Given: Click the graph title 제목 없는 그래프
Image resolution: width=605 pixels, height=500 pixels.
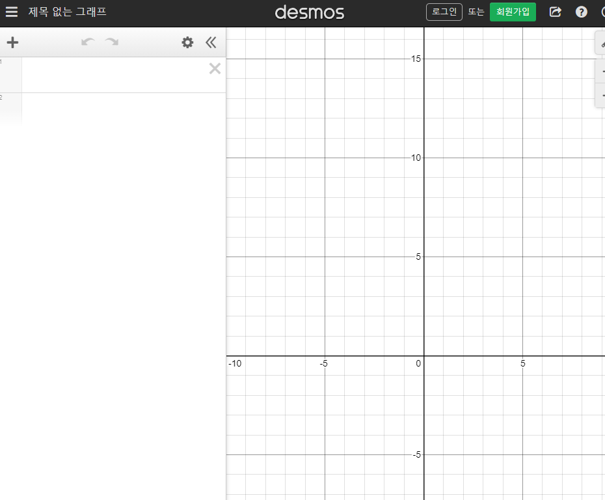Looking at the screenshot, I should [x=66, y=11].
